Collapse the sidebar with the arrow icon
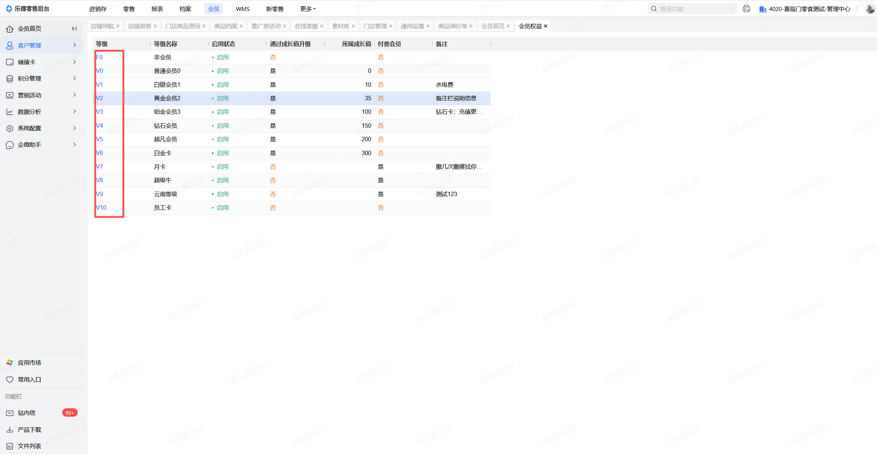 pyautogui.click(x=74, y=29)
